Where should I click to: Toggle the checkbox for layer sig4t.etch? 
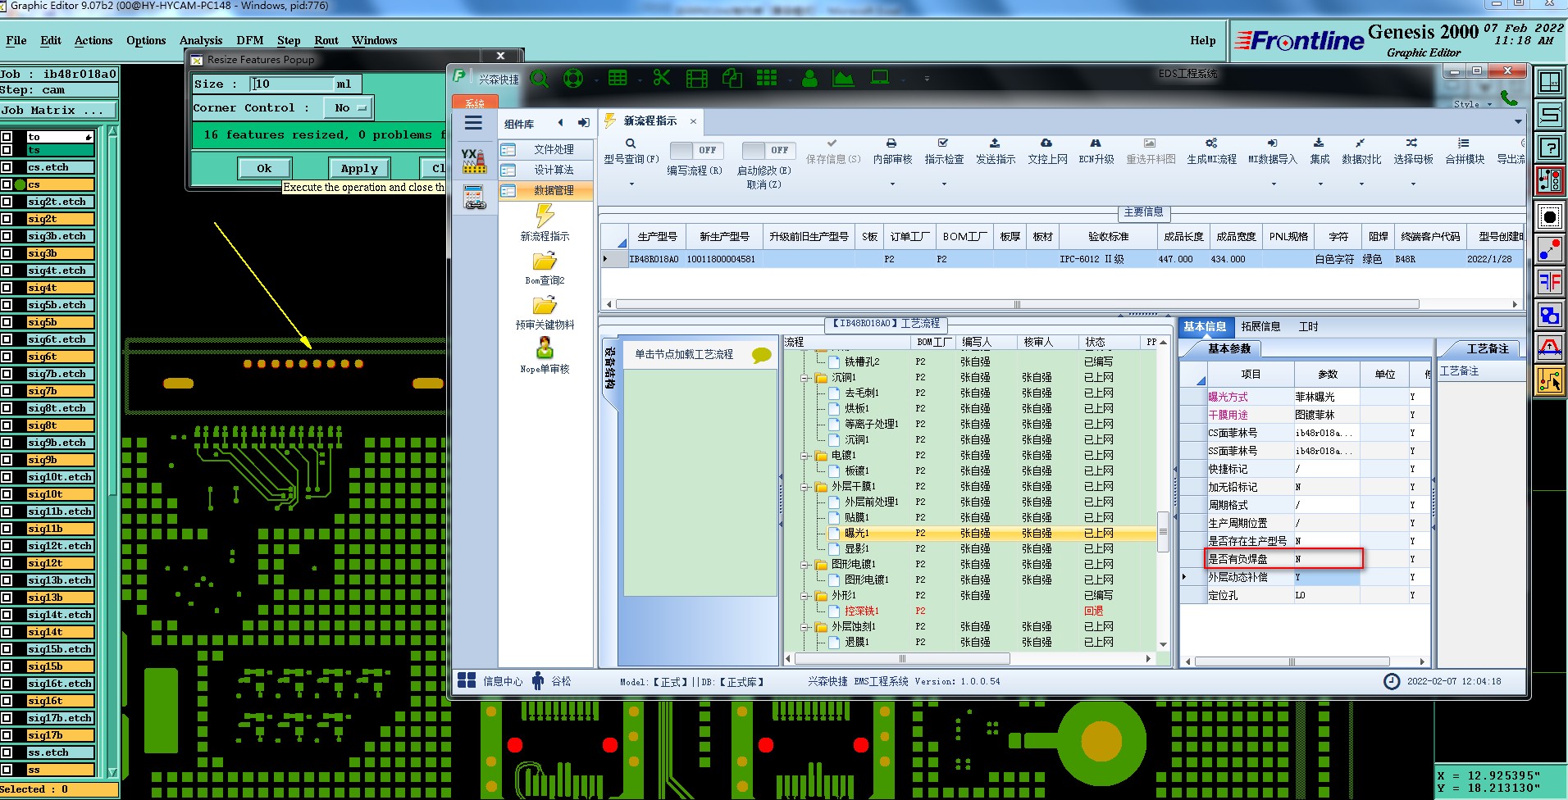pyautogui.click(x=7, y=270)
